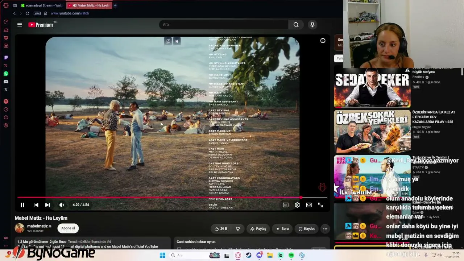
Task: Open Discord from the Windows taskbar
Action: point(260,256)
